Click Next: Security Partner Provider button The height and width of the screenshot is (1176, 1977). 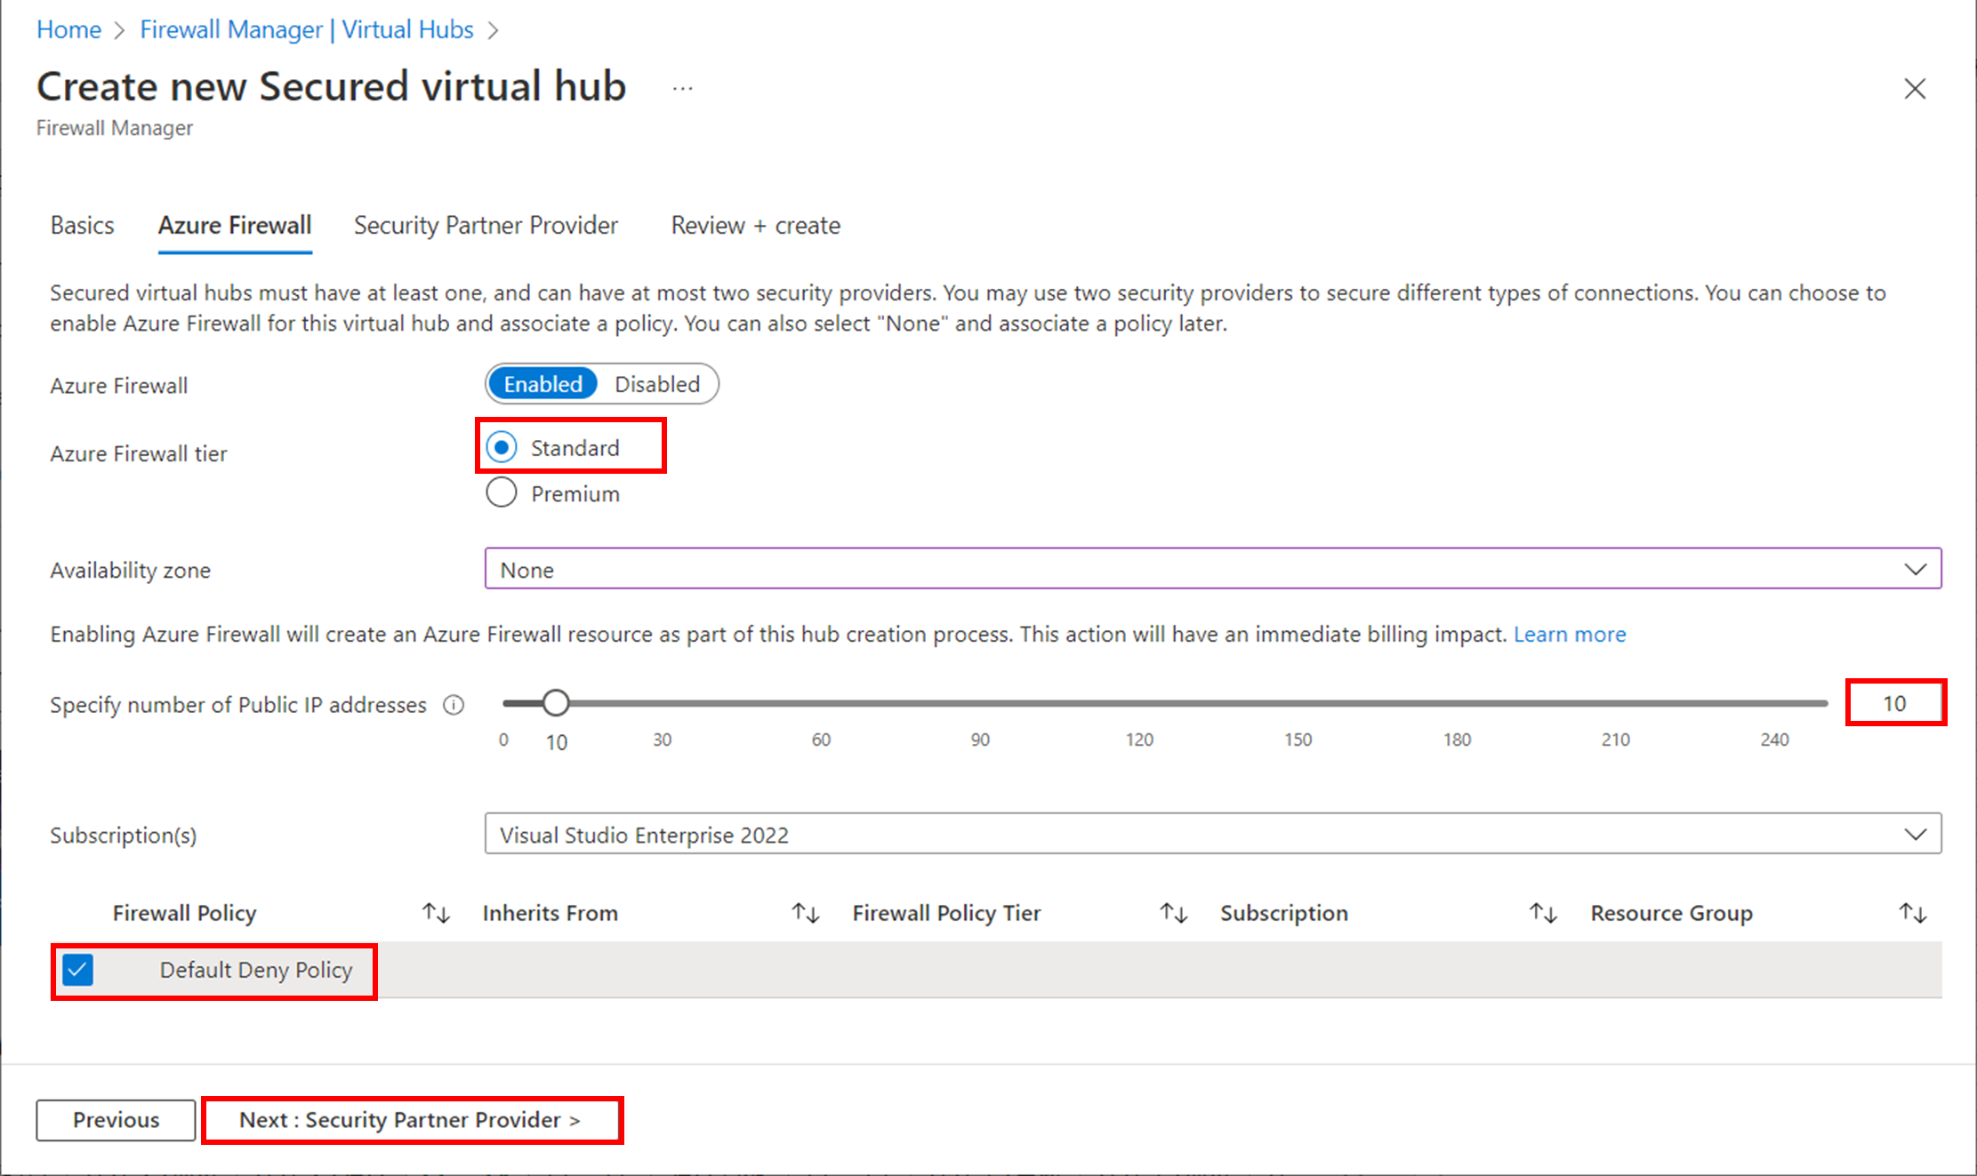(x=411, y=1120)
